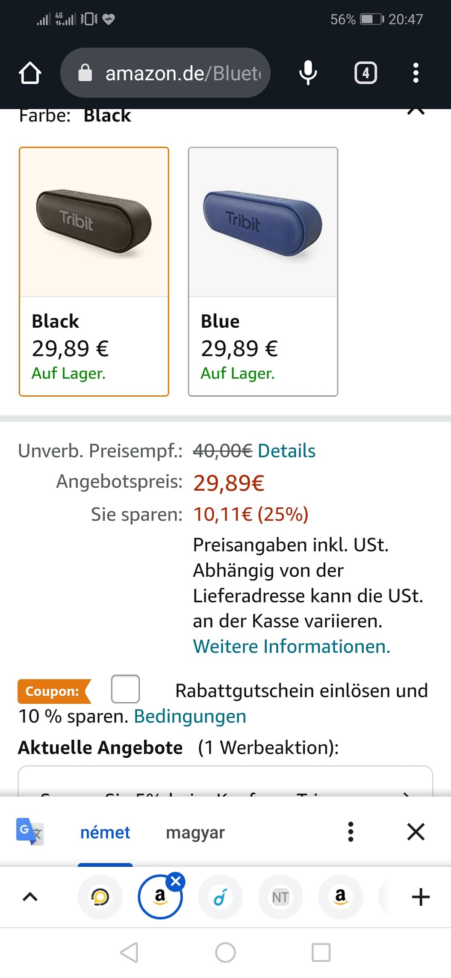Open Weitere Informationen link

[x=292, y=646]
